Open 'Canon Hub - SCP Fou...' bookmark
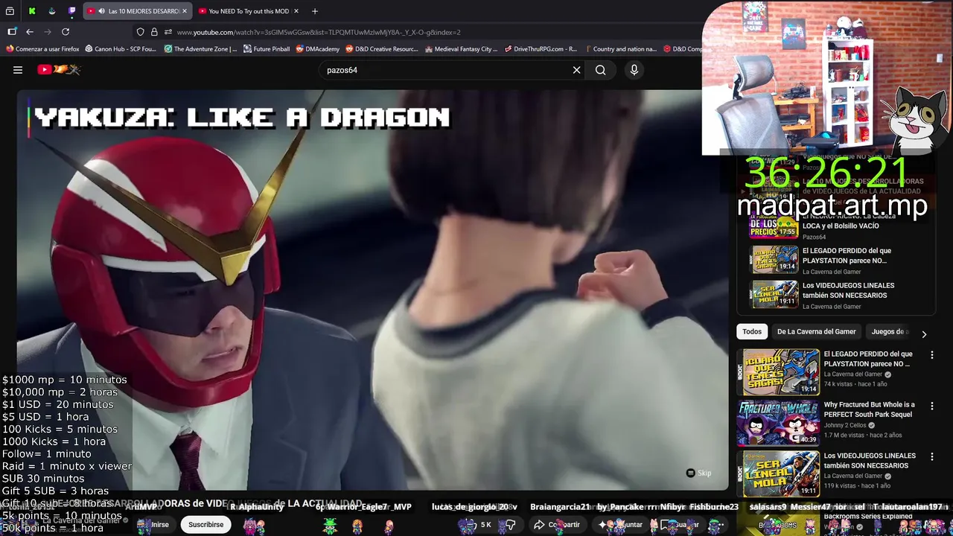The width and height of the screenshot is (953, 536). pyautogui.click(x=121, y=49)
